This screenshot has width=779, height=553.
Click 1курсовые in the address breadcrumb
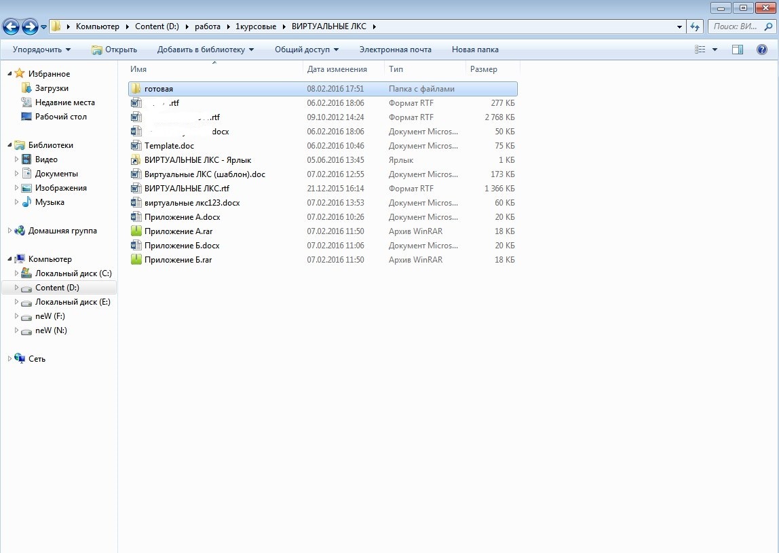(255, 27)
